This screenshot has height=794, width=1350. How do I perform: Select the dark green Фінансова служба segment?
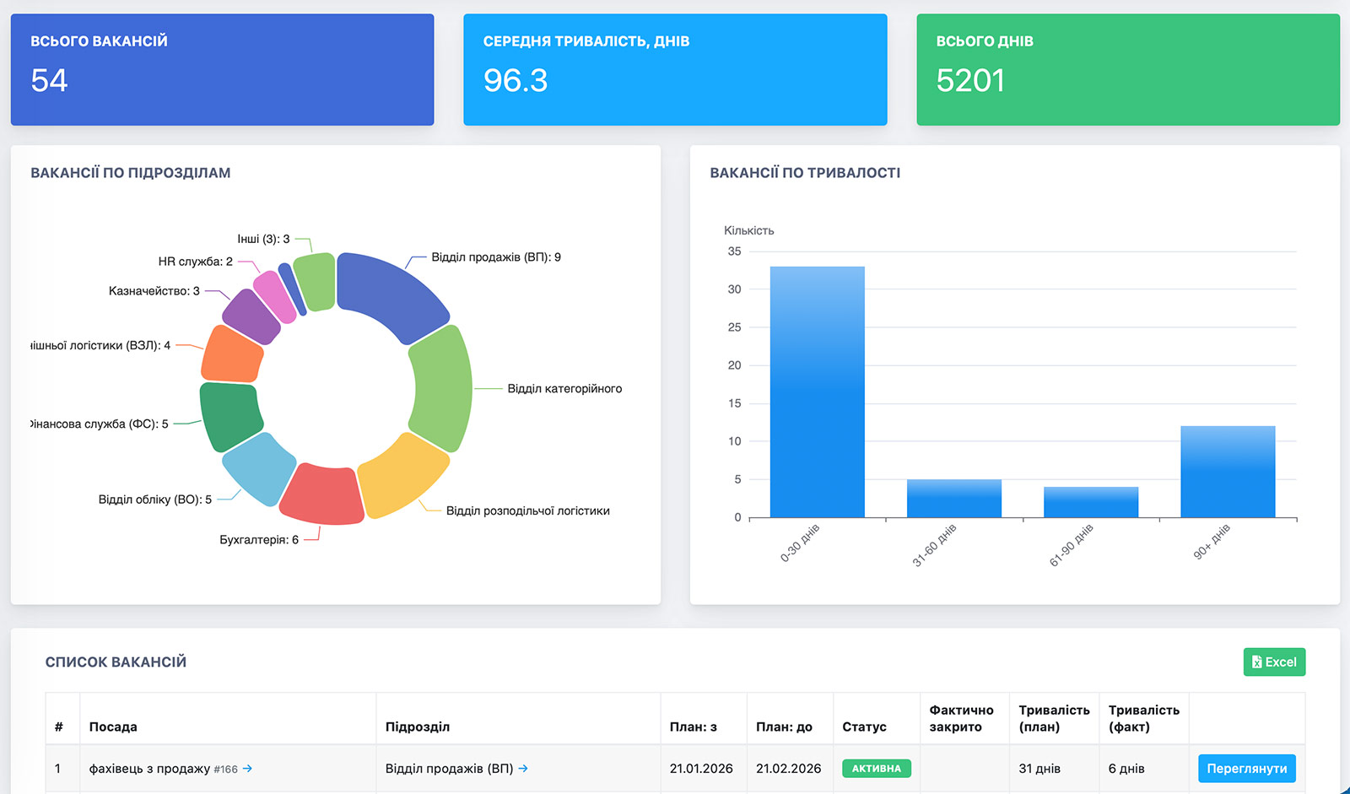point(230,416)
